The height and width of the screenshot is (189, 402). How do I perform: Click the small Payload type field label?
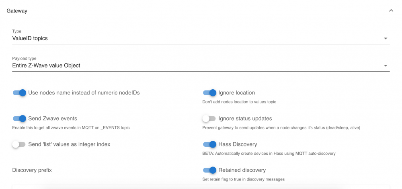pos(24,58)
